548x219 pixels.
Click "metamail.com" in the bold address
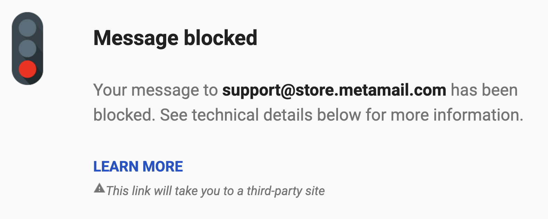click(x=392, y=90)
